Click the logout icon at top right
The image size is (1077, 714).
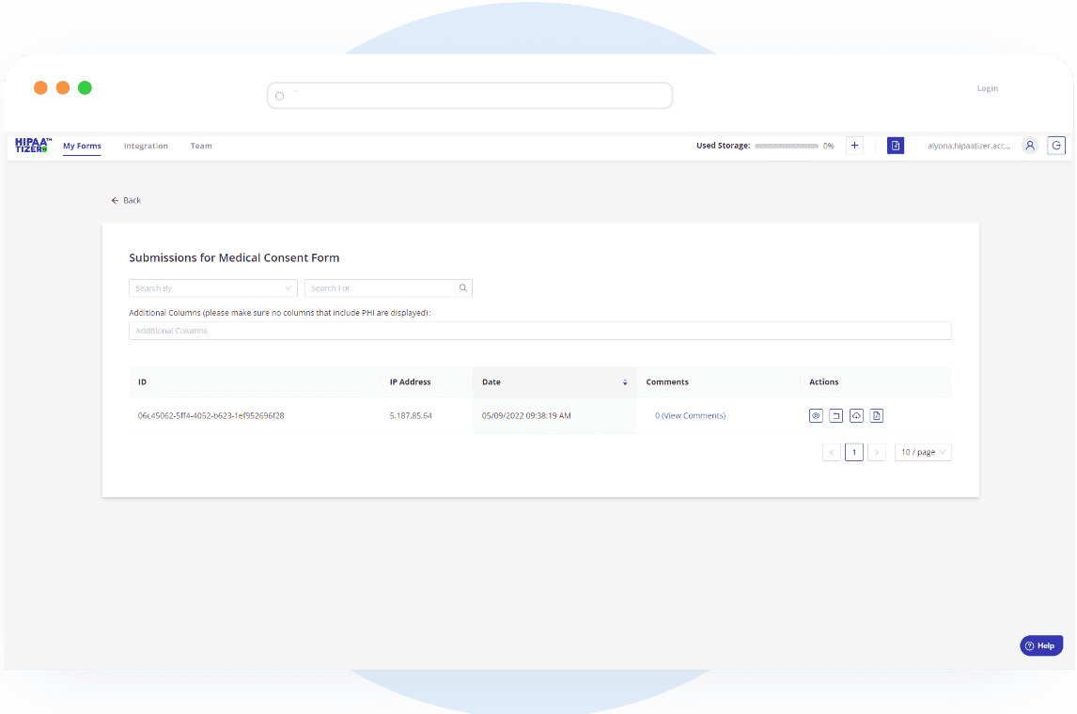(x=1056, y=146)
